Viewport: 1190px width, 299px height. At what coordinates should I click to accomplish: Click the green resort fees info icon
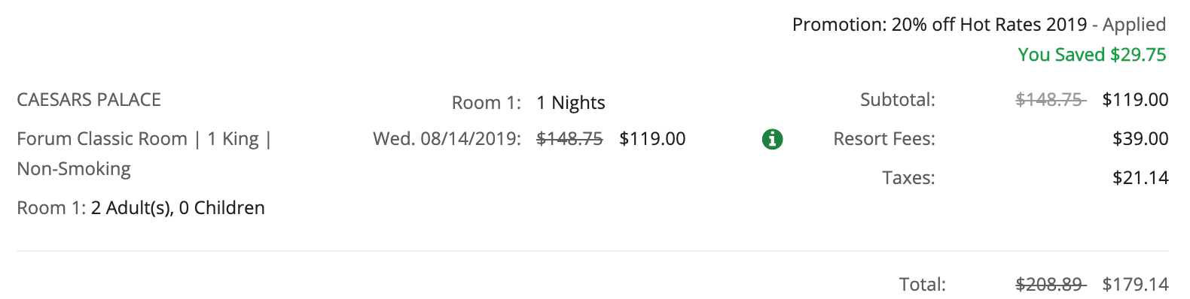[x=772, y=139]
